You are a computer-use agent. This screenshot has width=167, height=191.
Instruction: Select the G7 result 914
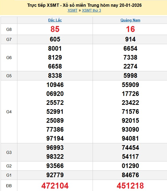click(x=130, y=40)
